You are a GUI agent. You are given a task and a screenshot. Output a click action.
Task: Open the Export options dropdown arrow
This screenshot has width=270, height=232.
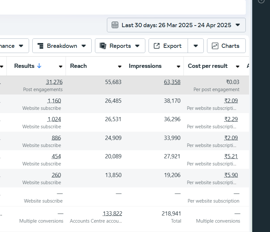[x=196, y=46]
